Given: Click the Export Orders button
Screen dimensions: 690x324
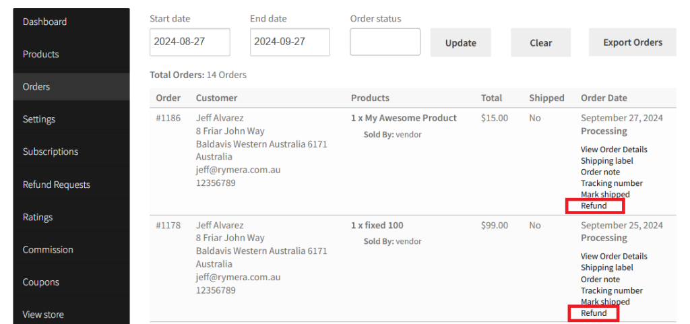Looking at the screenshot, I should pyautogui.click(x=632, y=42).
